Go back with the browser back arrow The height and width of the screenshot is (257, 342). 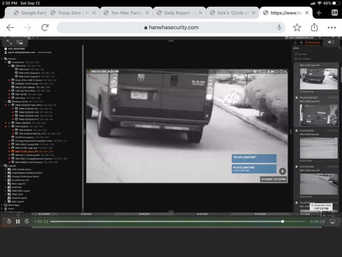click(x=10, y=28)
